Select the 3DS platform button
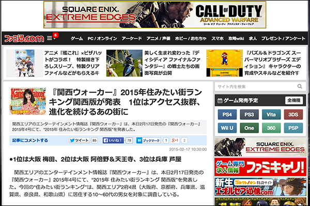310x206 pixels. [x=292, y=114]
